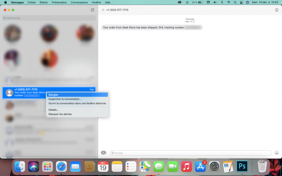Screen dimensions: 282x176
Task: Click the date and time Sam. 19 déc.
Action: (265, 2)
